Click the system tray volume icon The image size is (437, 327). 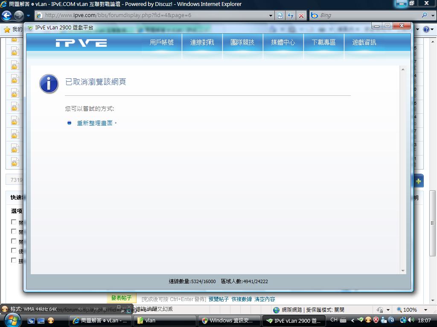[x=411, y=320]
